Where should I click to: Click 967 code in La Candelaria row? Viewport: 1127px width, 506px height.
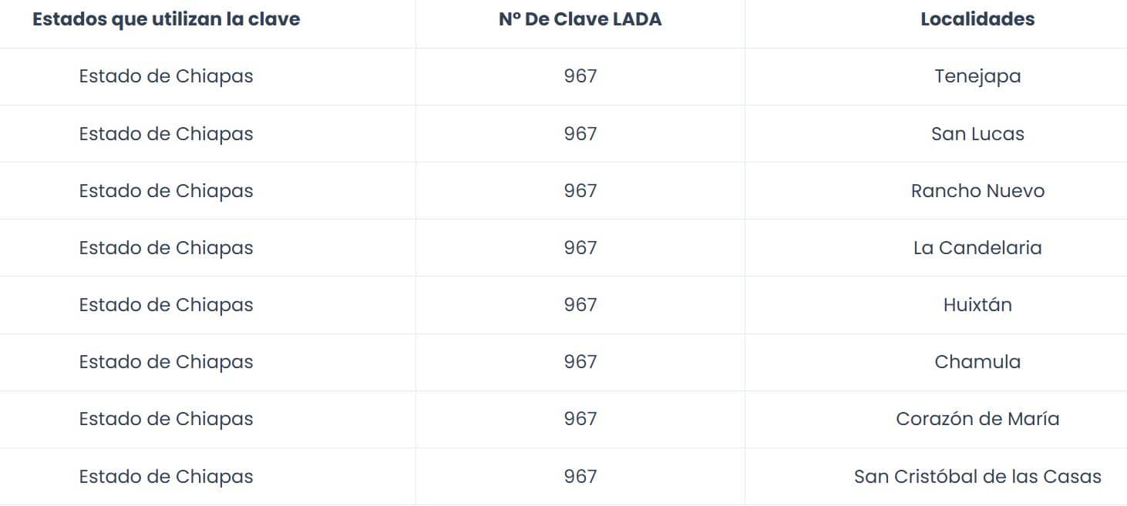580,247
